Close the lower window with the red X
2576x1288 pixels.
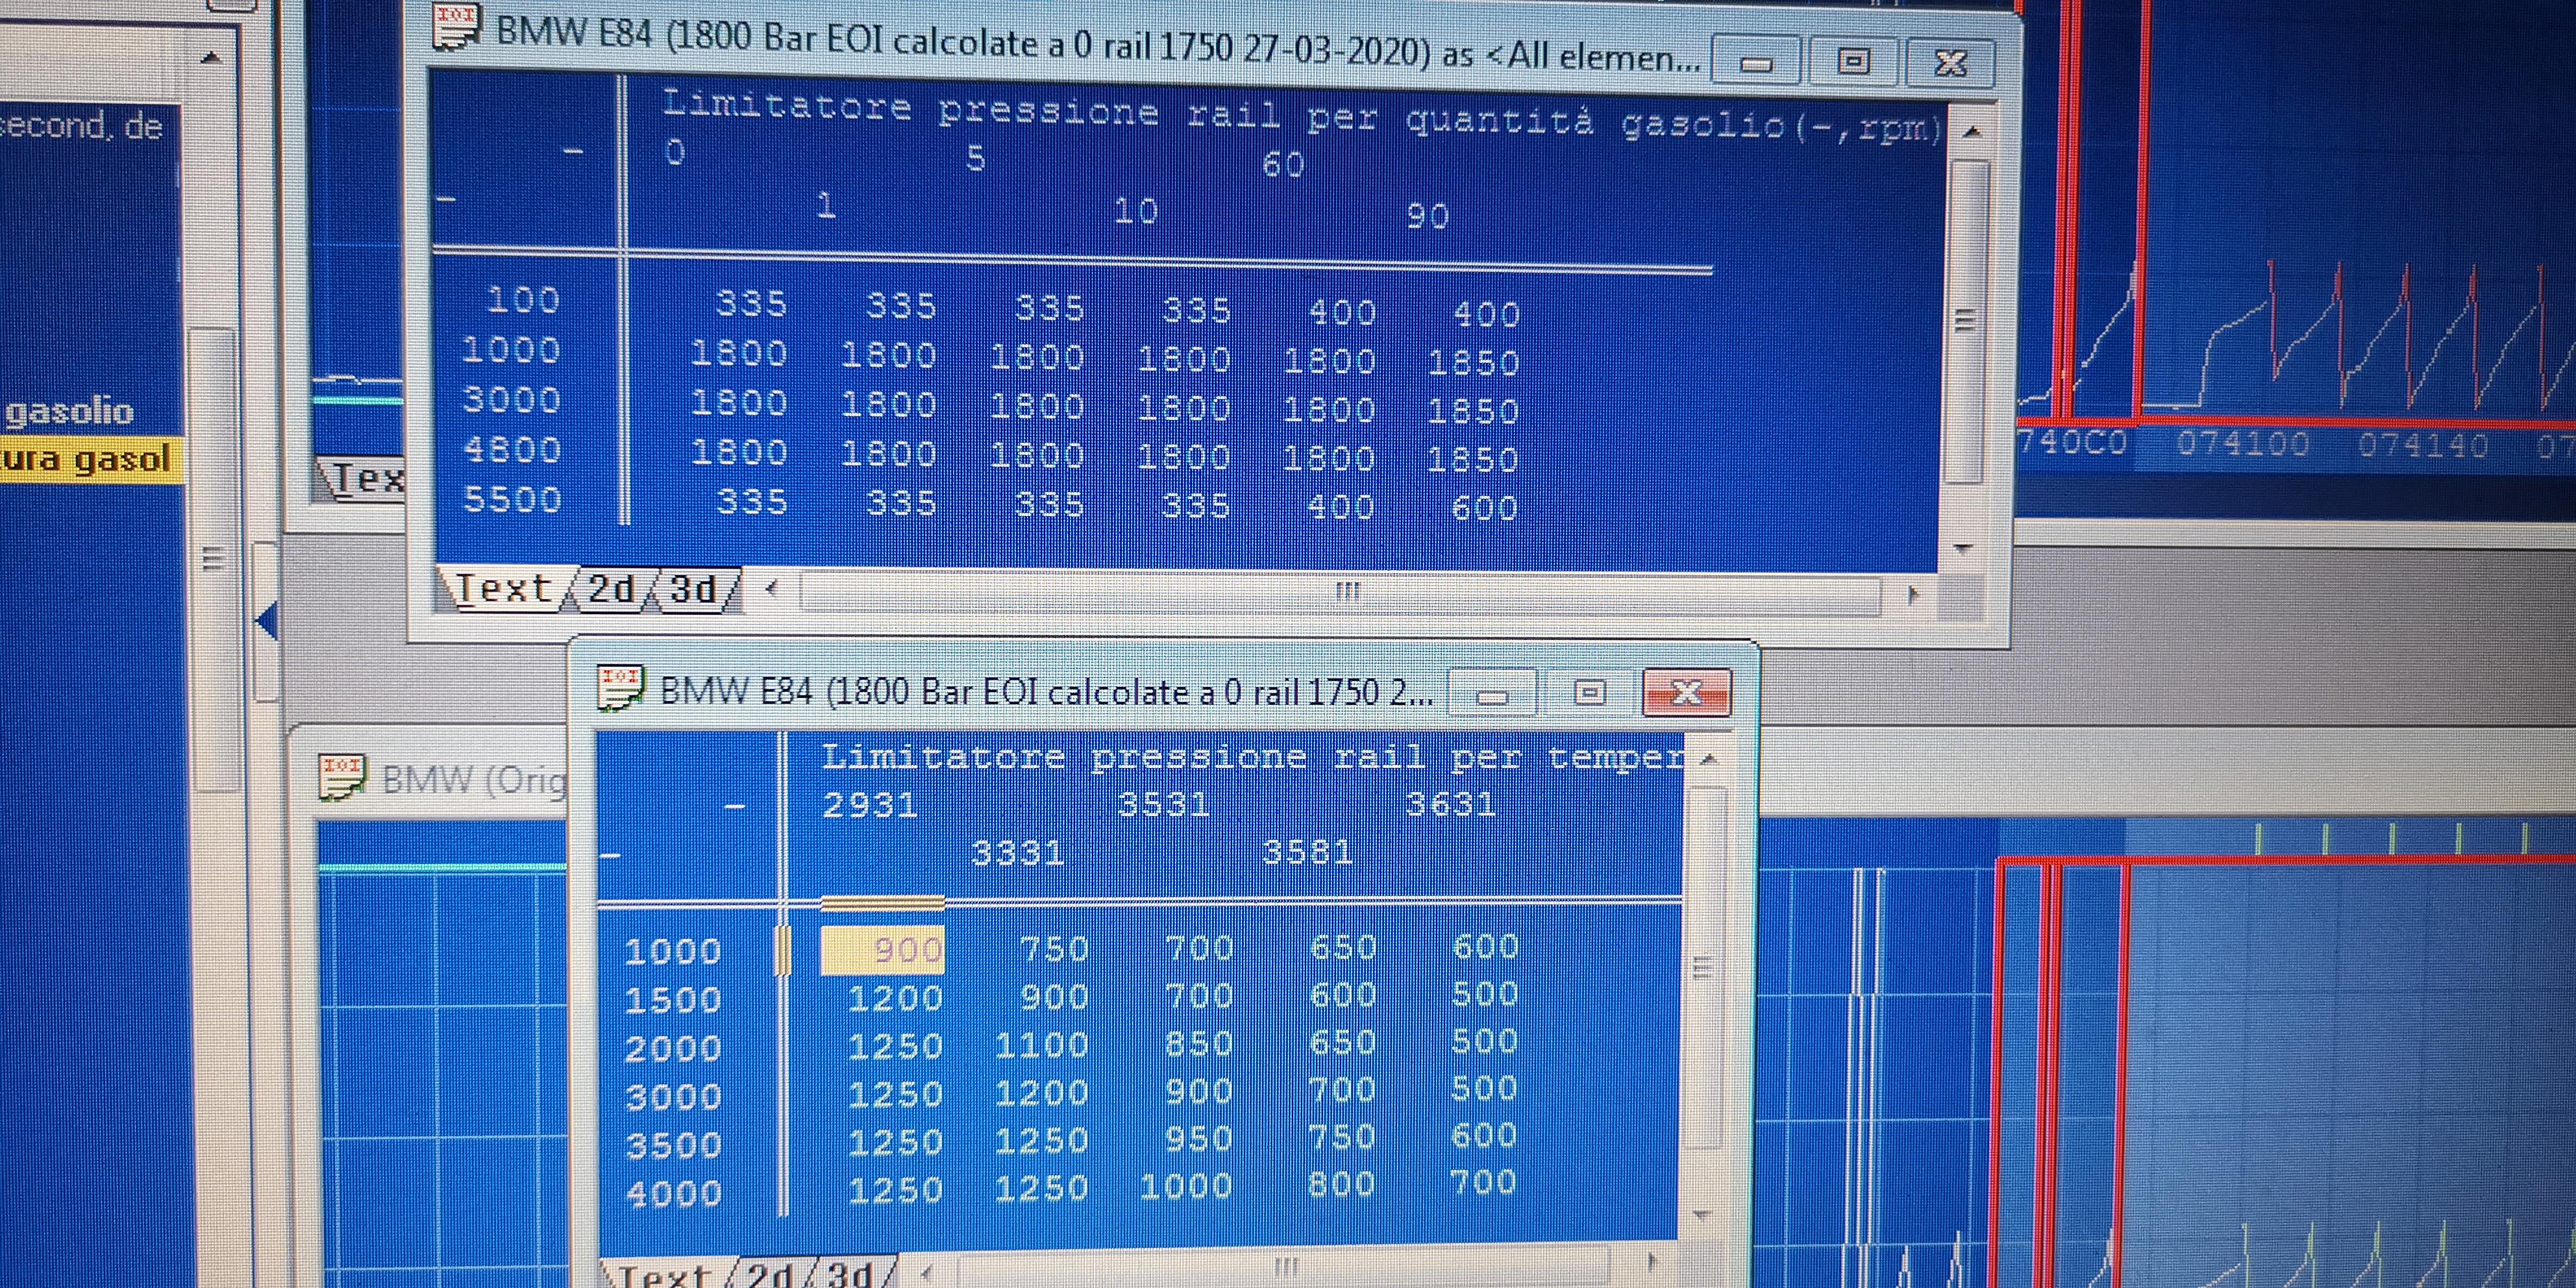point(1686,692)
